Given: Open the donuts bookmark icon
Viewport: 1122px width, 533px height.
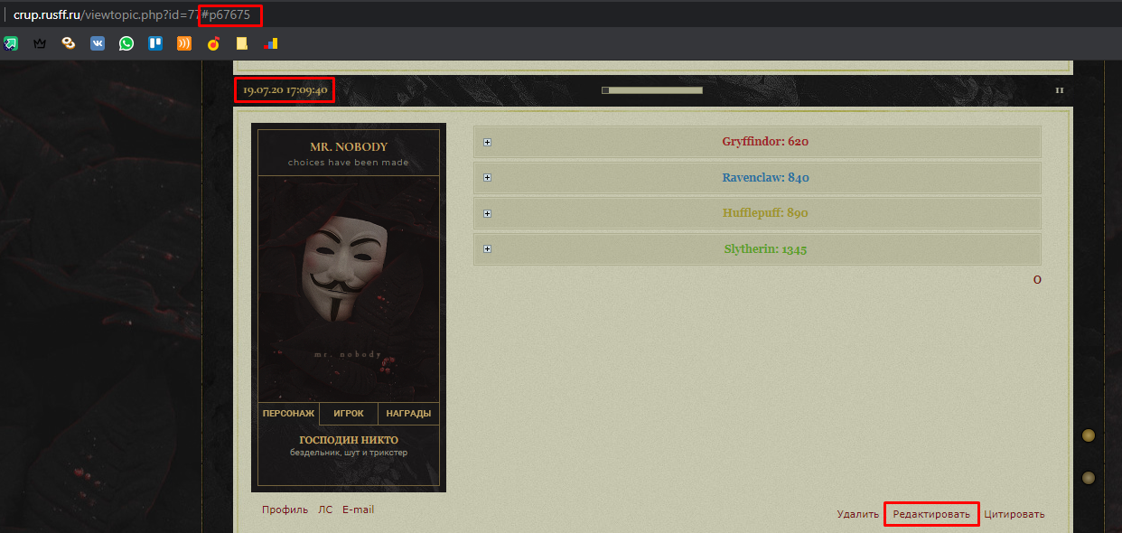Looking at the screenshot, I should (x=68, y=42).
